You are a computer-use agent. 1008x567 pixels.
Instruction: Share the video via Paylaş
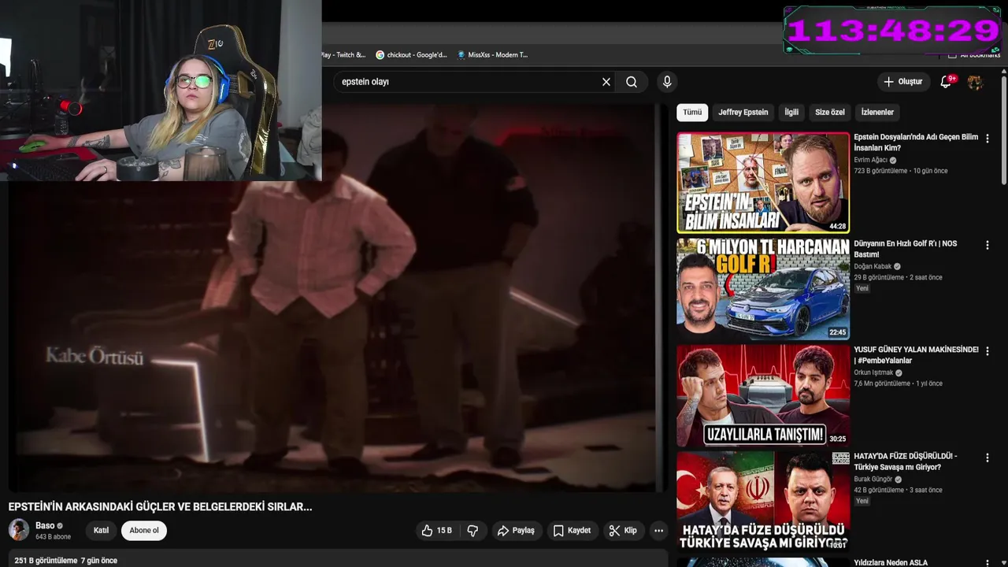pyautogui.click(x=516, y=531)
